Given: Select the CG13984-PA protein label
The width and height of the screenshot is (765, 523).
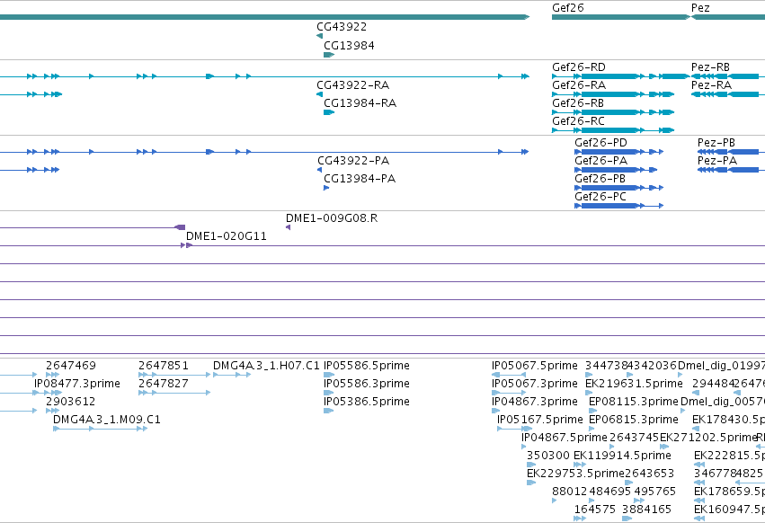Looking at the screenshot, I should tap(360, 179).
